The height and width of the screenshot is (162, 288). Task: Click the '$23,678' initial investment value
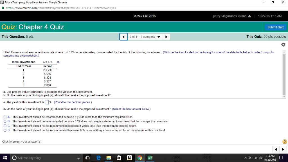point(47,62)
